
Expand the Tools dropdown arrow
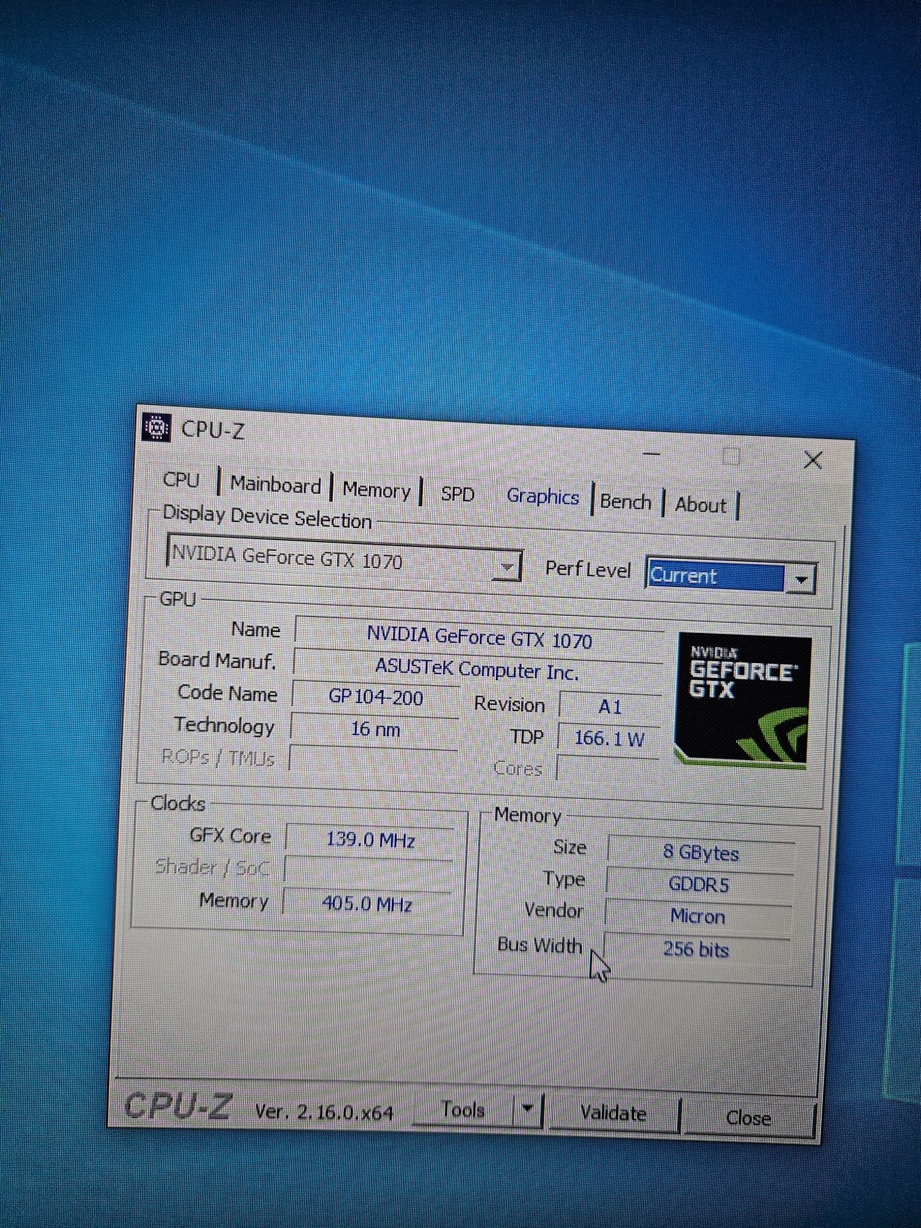[528, 1110]
